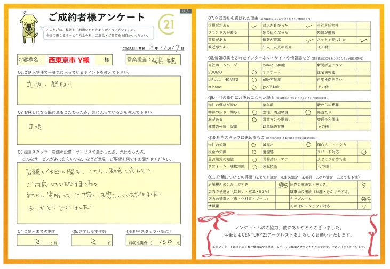Click the キッズルーム rating score cell
The image size is (390, 269).
click(364, 198)
